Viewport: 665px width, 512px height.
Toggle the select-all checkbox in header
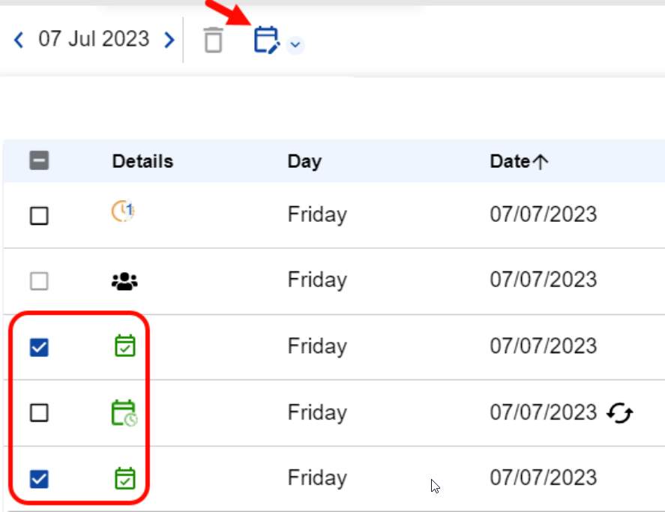pyautogui.click(x=40, y=160)
